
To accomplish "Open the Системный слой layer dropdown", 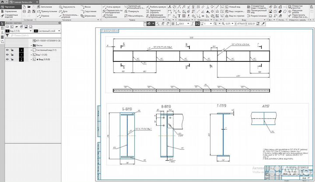I will click(59, 31).
